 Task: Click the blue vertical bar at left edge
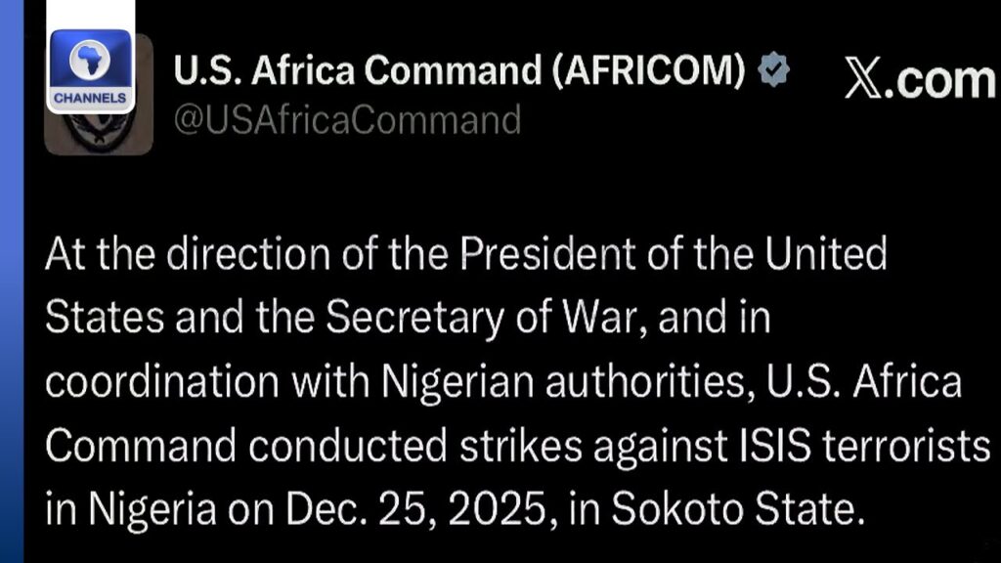[12, 293]
